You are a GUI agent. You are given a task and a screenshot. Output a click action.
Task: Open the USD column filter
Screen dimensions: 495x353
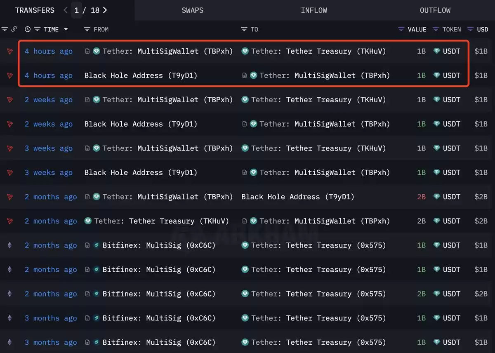pos(471,29)
